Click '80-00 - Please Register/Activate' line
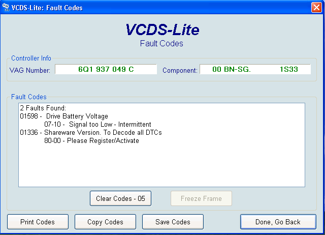 click(x=91, y=140)
